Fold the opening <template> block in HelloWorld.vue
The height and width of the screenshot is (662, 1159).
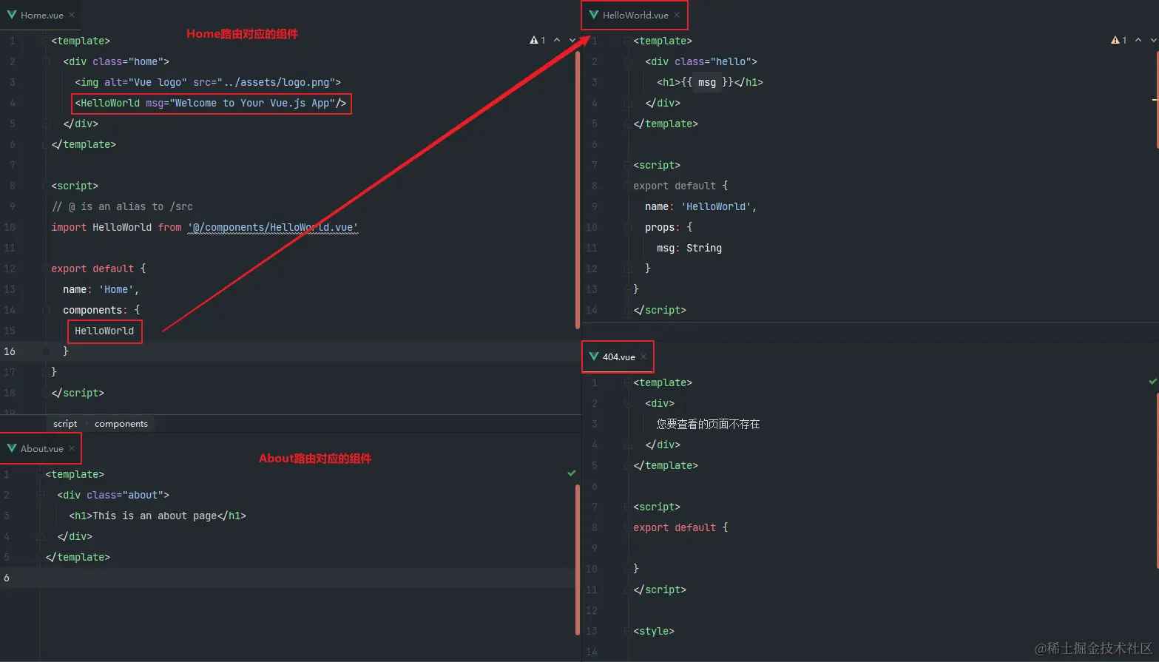click(628, 41)
